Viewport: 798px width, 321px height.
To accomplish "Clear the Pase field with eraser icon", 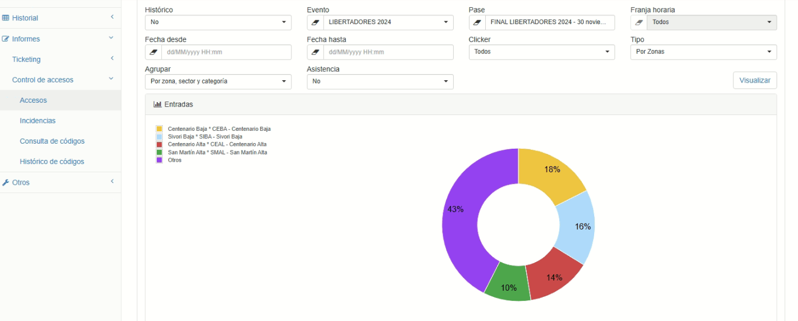I will click(477, 22).
